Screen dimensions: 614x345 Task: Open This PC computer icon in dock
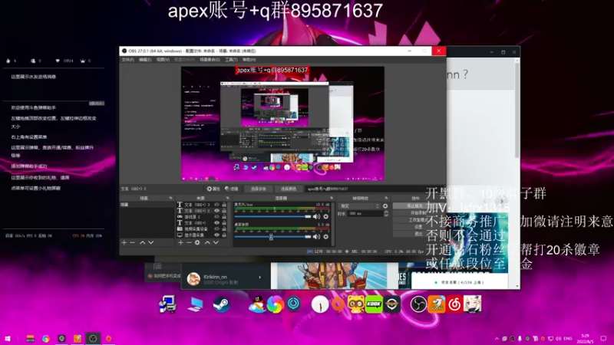195,304
